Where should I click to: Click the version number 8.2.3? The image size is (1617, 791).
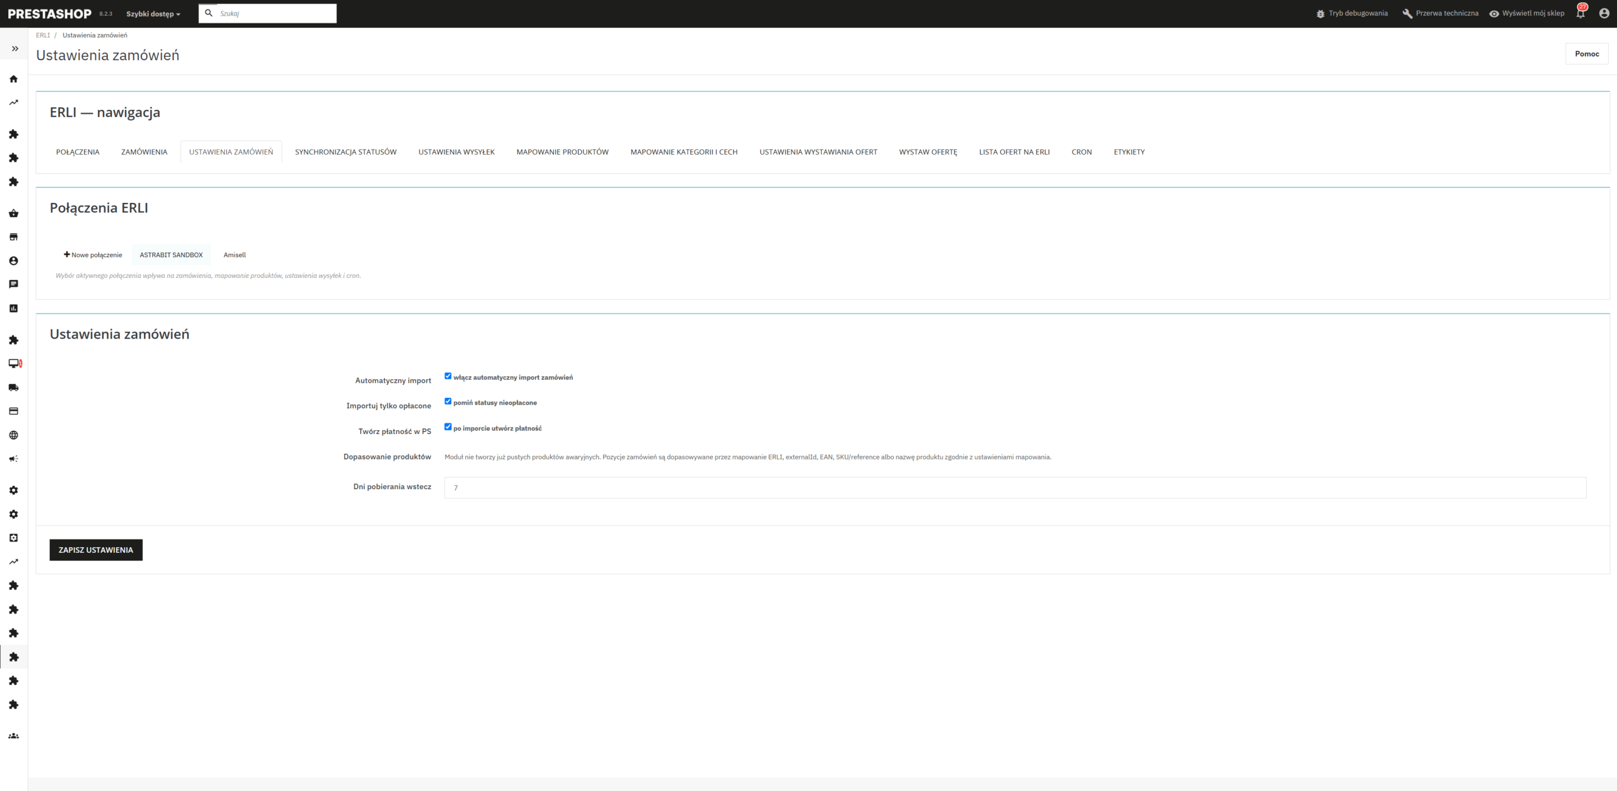click(x=105, y=14)
